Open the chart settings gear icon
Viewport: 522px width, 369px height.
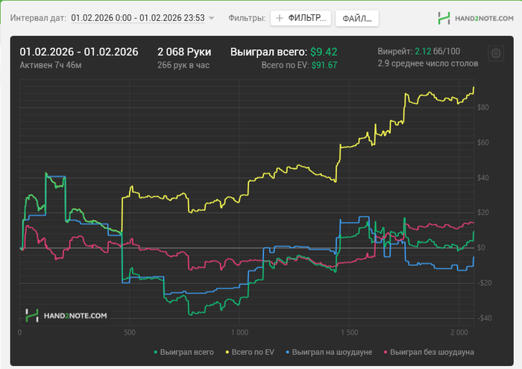pos(496,53)
